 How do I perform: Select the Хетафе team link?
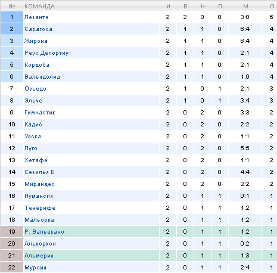pos(36,160)
